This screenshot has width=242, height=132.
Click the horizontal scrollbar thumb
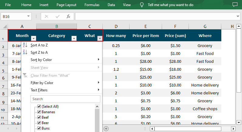(x=188, y=129)
